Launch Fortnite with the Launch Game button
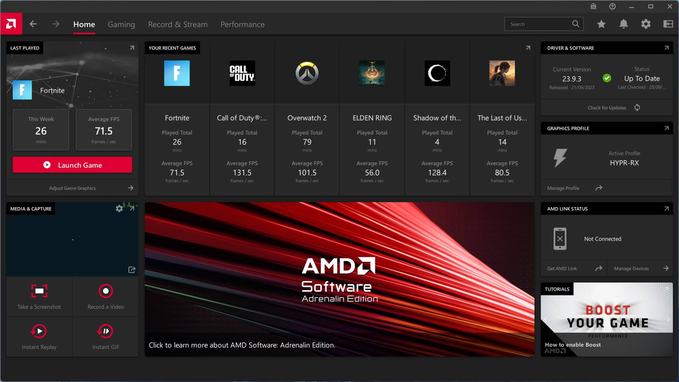Image resolution: width=679 pixels, height=382 pixels. 72,165
